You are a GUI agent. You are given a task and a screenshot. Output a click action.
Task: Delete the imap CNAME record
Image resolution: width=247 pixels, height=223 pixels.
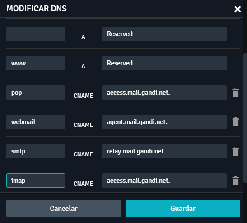[x=236, y=181]
